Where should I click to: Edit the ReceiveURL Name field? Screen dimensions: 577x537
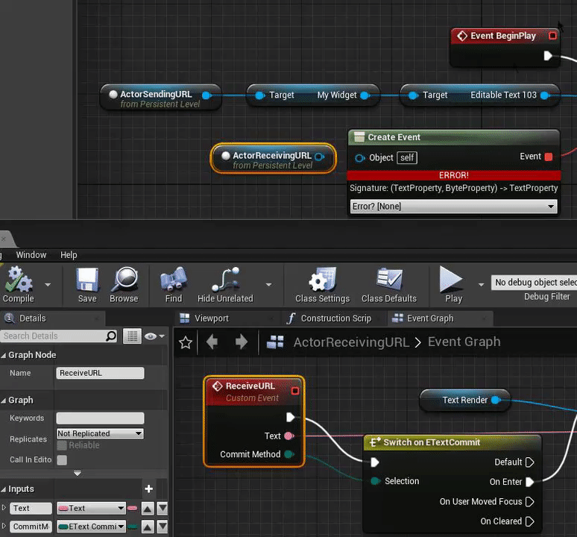click(100, 373)
